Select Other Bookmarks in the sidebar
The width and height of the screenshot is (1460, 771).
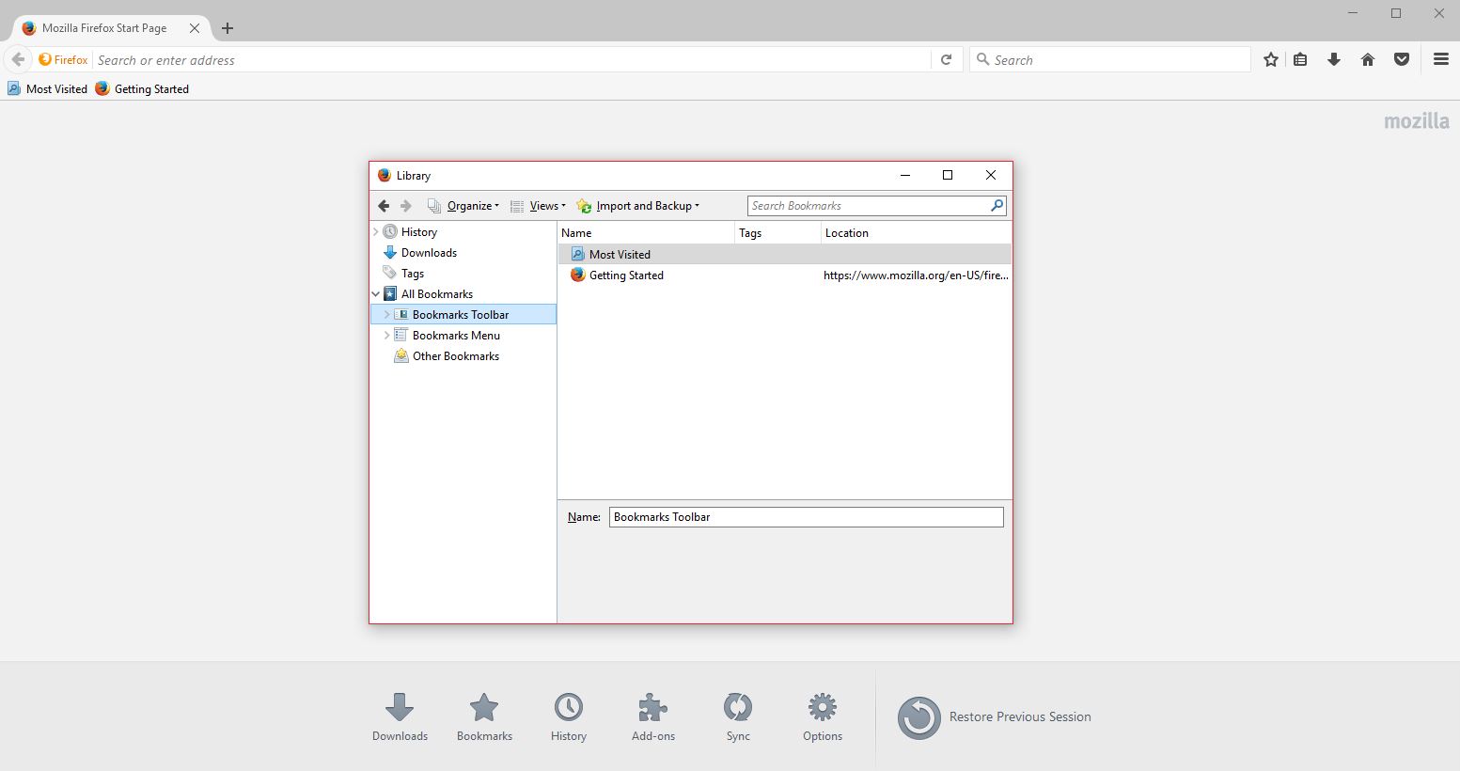[455, 356]
